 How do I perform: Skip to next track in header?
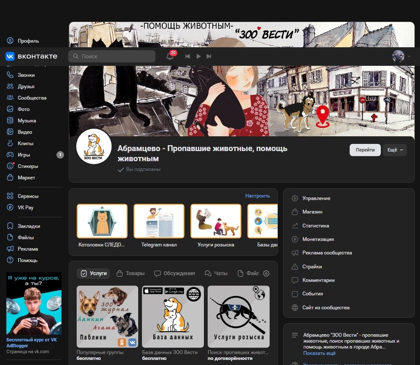click(209, 56)
